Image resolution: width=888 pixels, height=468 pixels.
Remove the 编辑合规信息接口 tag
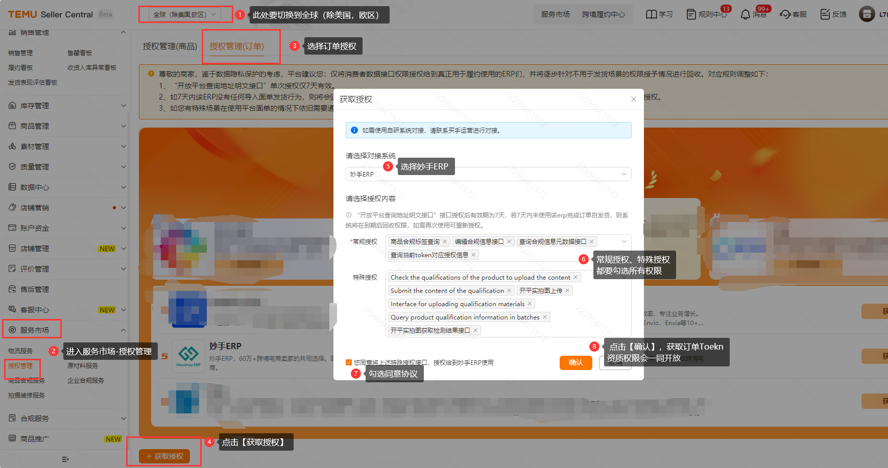pyautogui.click(x=509, y=242)
